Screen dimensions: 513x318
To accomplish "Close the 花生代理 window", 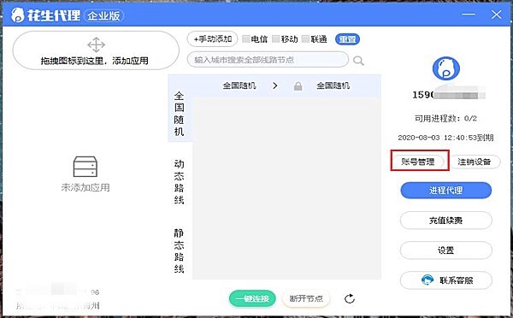I will pos(496,15).
